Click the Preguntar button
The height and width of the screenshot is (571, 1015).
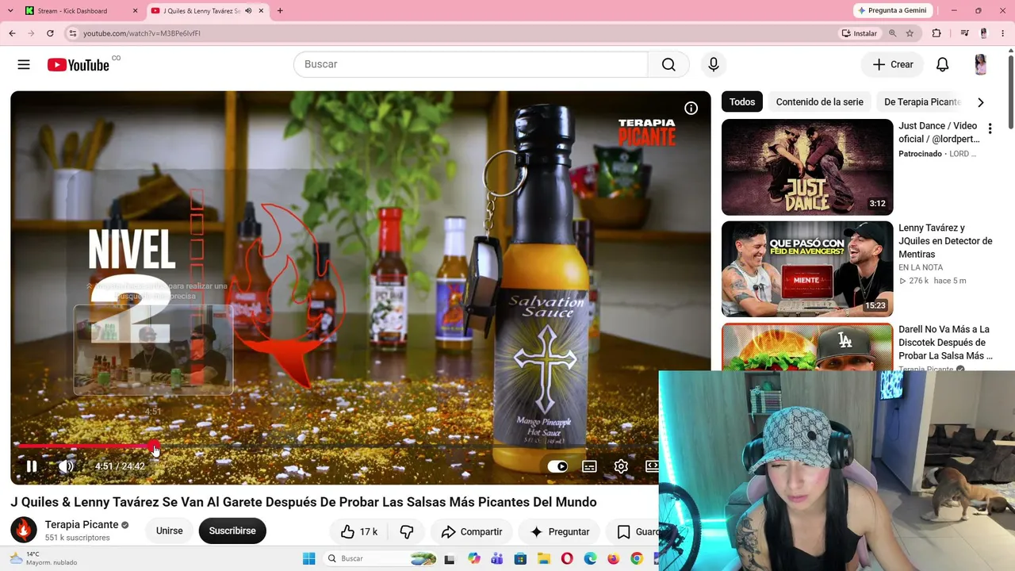tap(560, 531)
